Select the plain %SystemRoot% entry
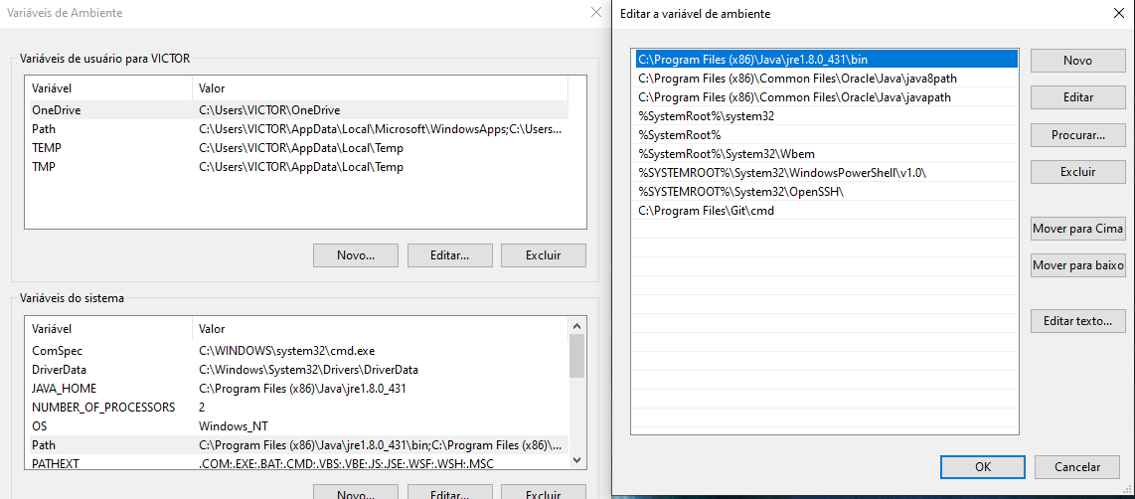 (x=826, y=135)
